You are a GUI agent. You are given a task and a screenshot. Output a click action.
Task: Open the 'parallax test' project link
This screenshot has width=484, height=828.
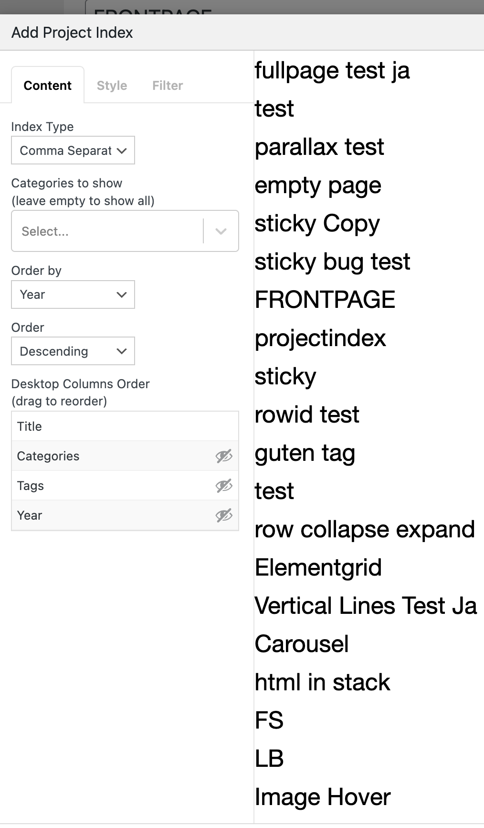pyautogui.click(x=319, y=147)
